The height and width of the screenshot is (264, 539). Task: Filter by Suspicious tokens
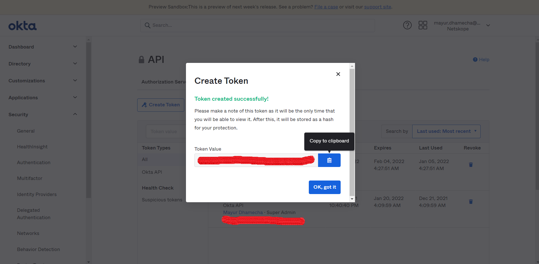coord(162,200)
